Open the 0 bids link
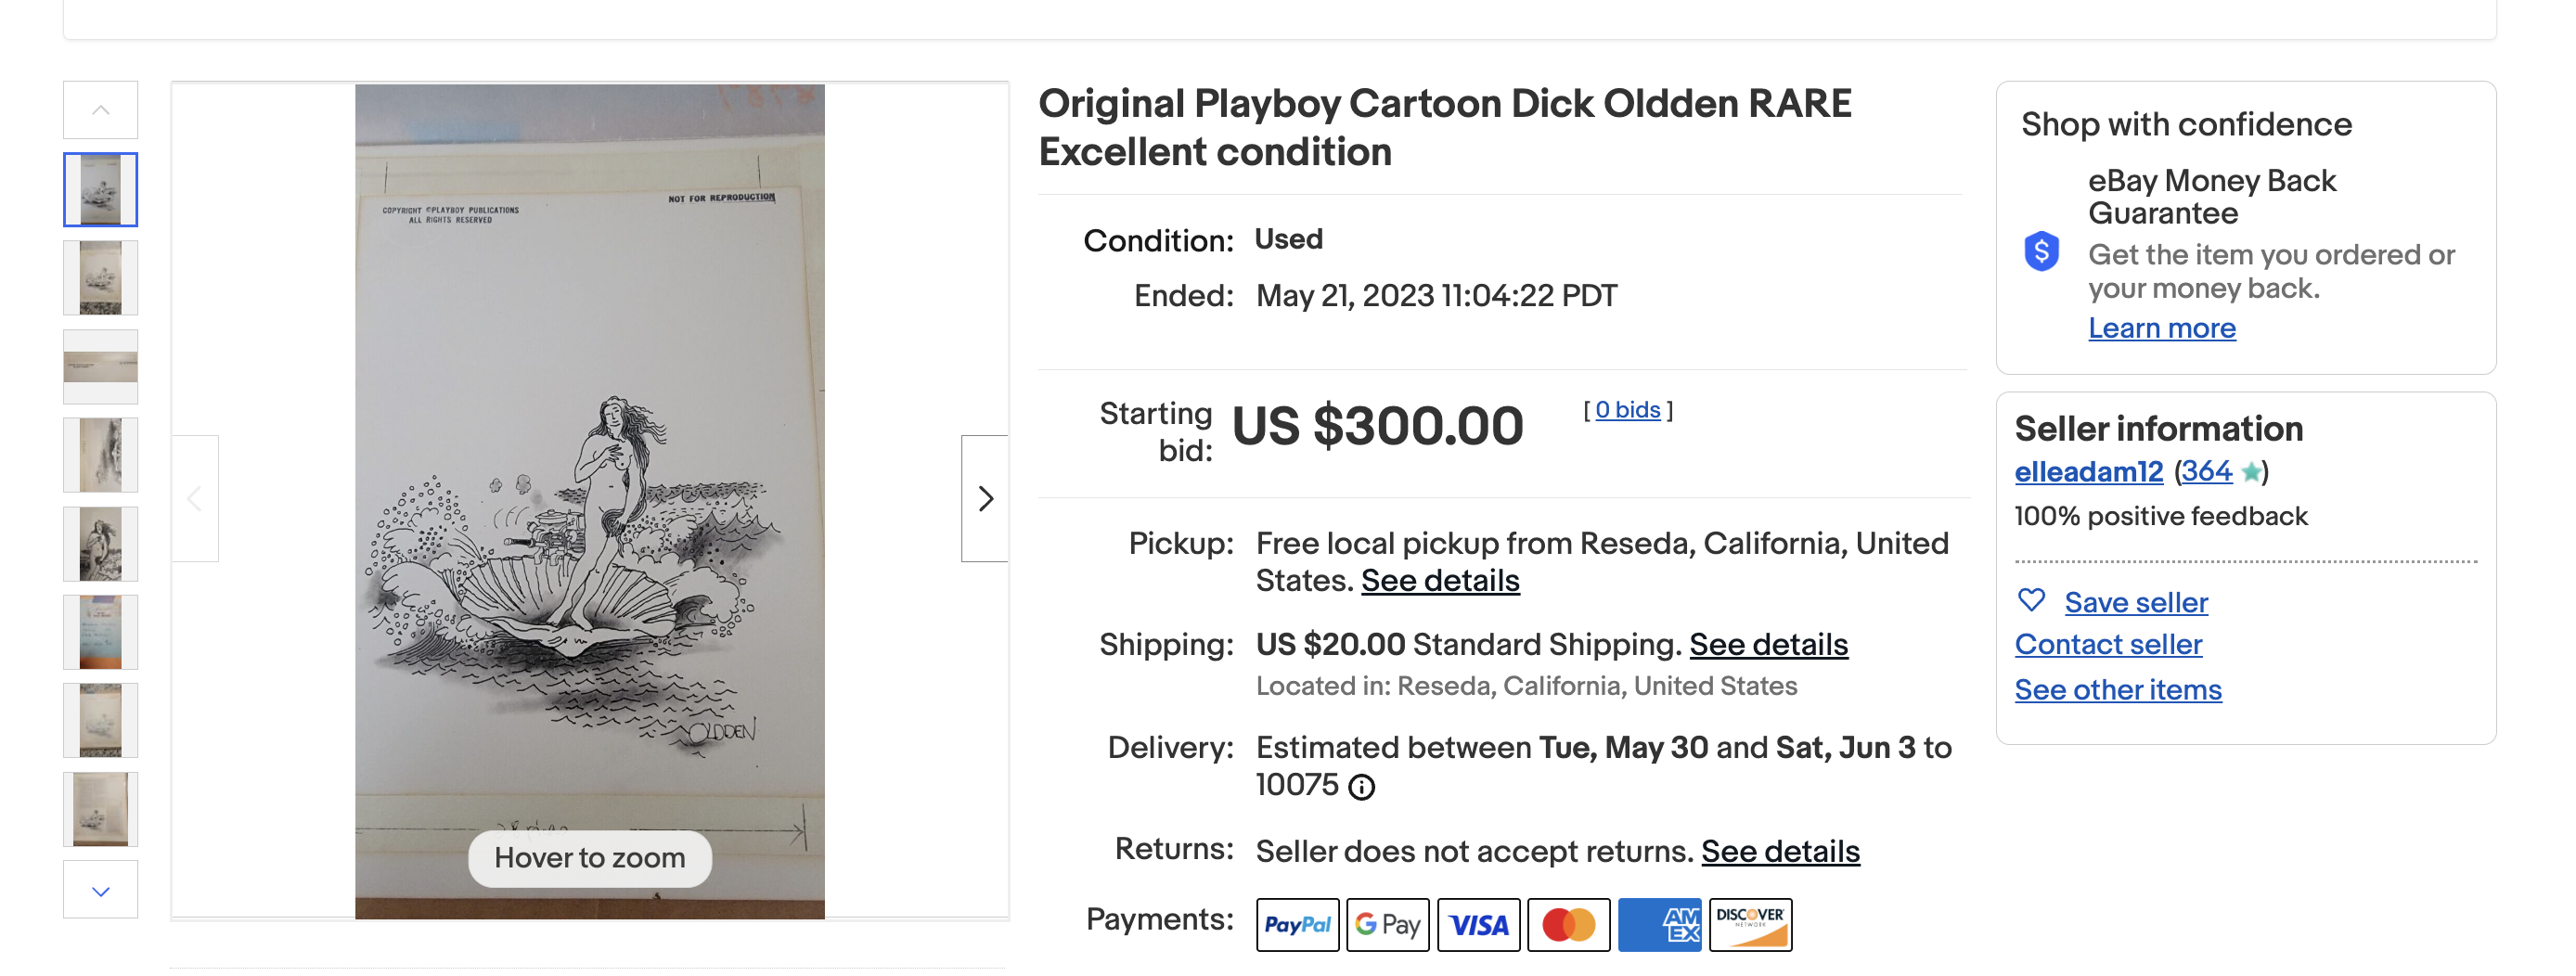Image resolution: width=2576 pixels, height=976 pixels. (1627, 410)
